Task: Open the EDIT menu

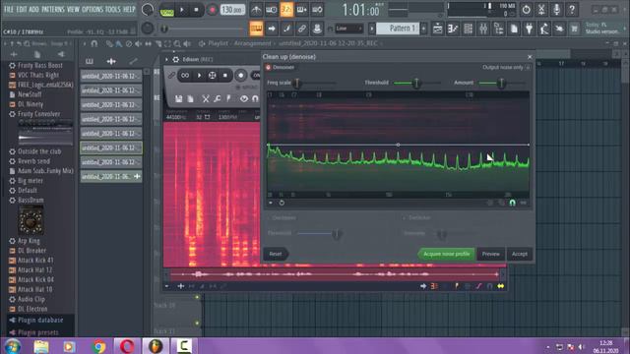Action: tap(22, 9)
